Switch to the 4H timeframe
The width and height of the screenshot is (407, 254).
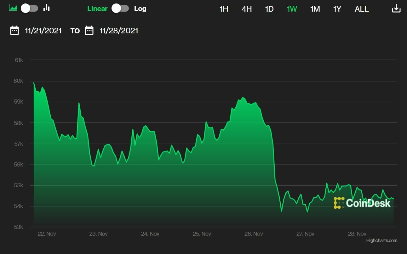pyautogui.click(x=247, y=9)
